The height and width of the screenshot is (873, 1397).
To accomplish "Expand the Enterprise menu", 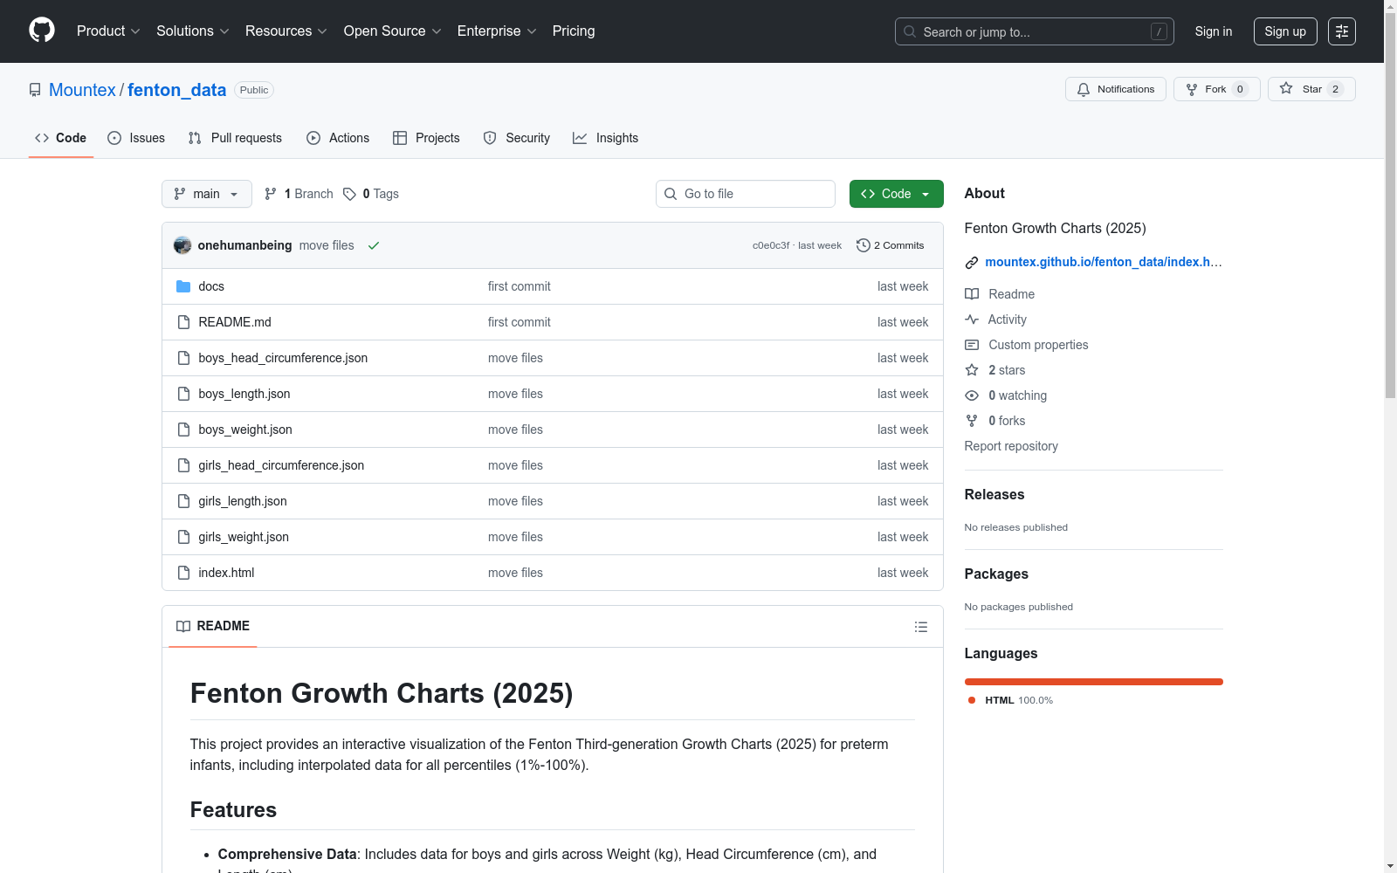I will click(497, 31).
